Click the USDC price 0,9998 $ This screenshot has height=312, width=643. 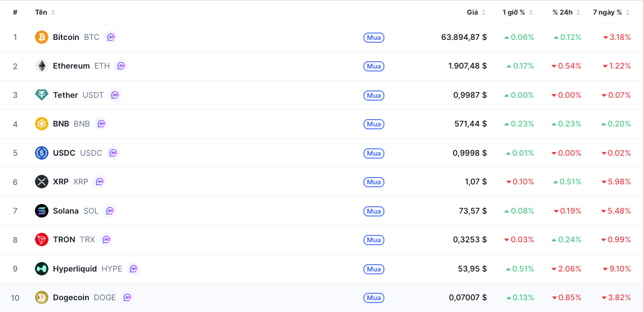470,153
